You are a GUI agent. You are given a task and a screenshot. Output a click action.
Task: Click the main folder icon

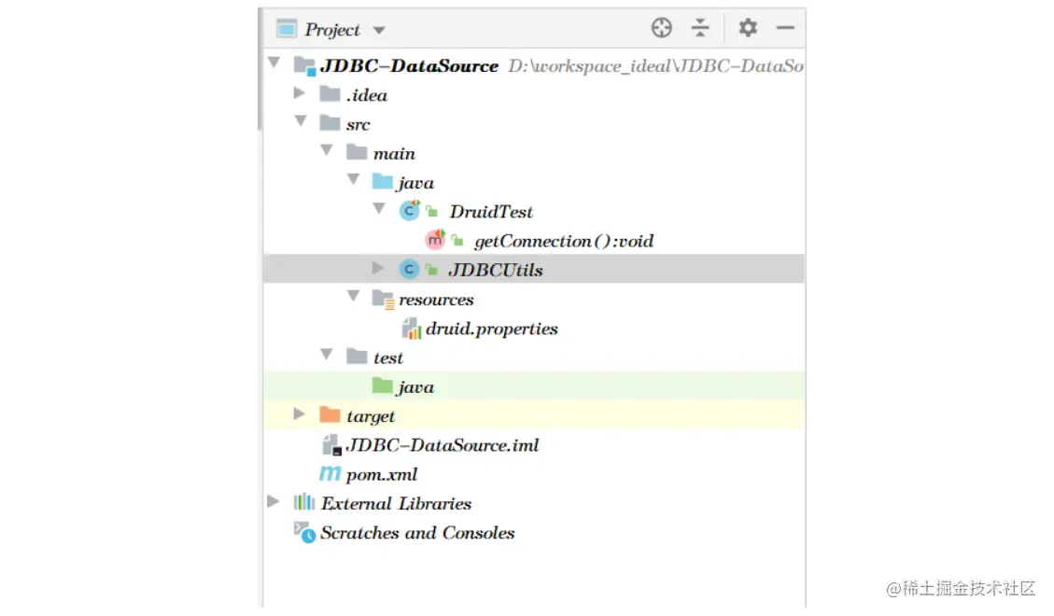[357, 152]
